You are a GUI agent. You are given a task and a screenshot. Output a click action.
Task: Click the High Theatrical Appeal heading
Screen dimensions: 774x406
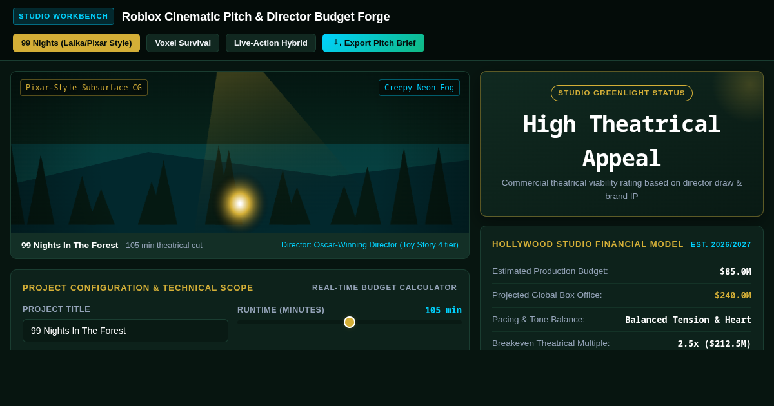point(622,141)
